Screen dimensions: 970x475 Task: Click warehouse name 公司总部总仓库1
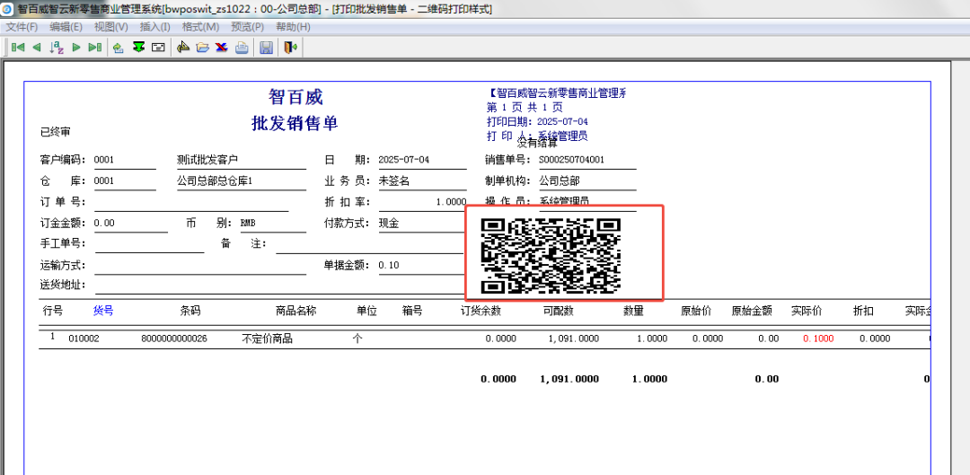point(215,181)
